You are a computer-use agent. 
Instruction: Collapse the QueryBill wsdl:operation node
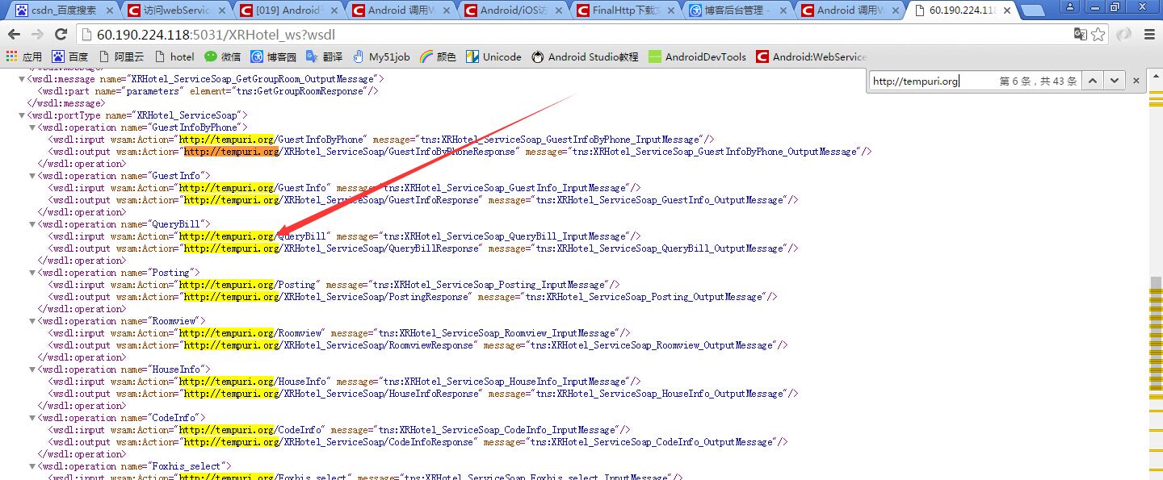point(31,224)
